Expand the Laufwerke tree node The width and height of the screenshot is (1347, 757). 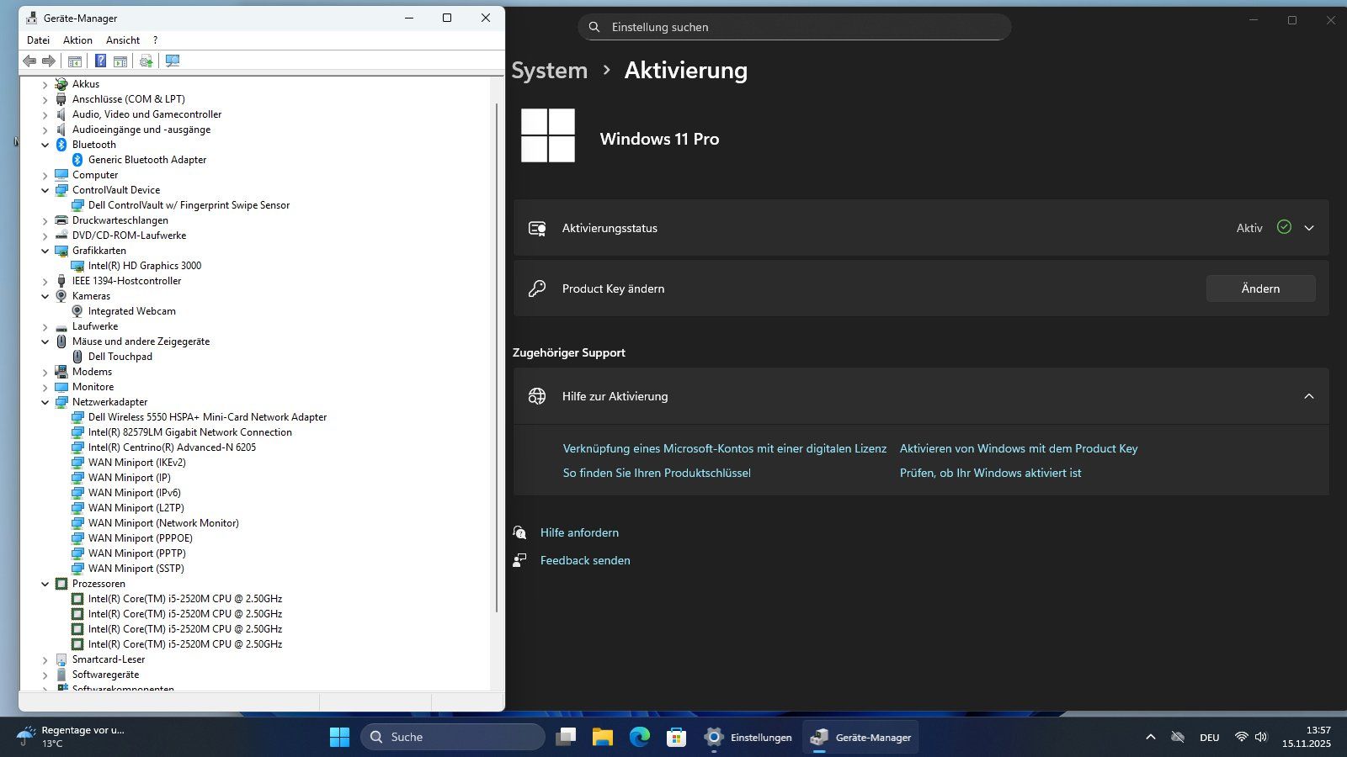pos(45,326)
